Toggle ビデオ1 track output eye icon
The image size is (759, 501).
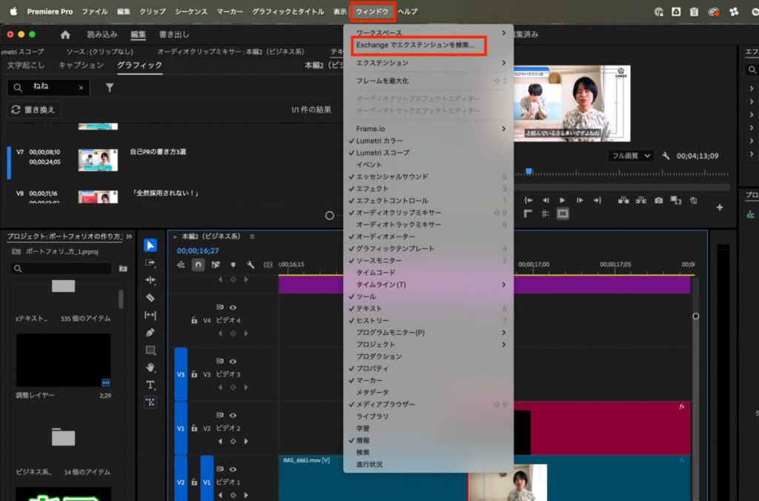[x=233, y=469]
